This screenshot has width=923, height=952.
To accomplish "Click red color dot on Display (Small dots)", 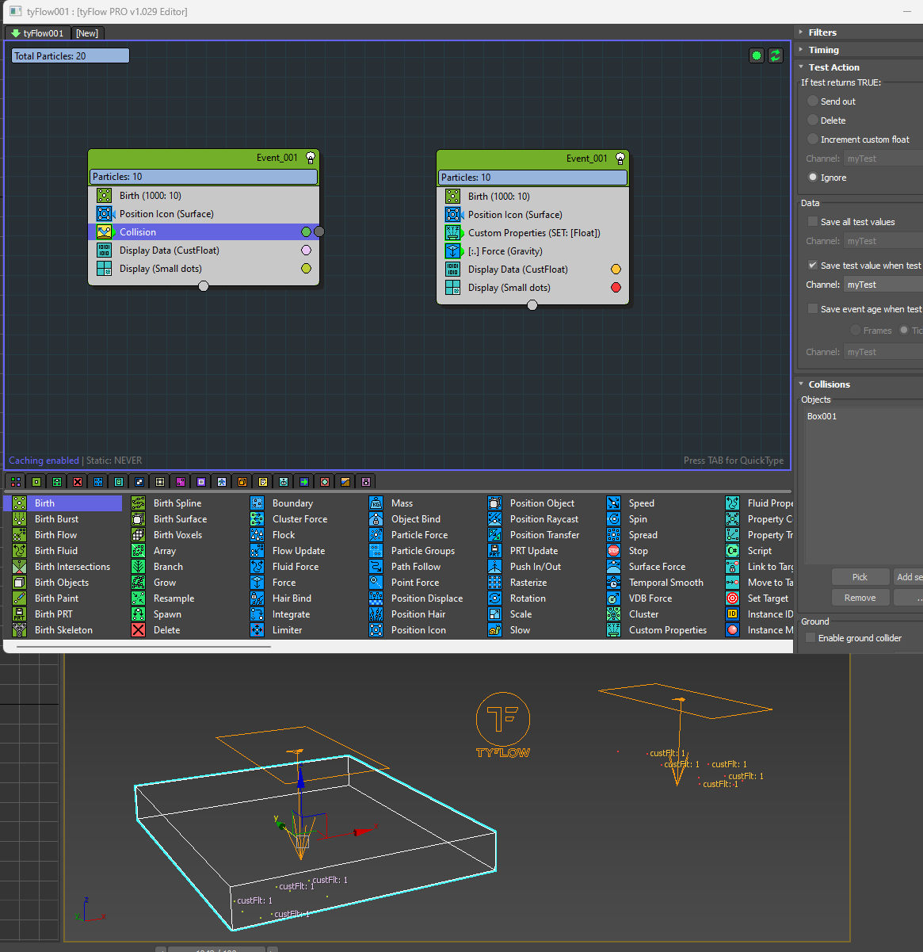I will point(616,288).
